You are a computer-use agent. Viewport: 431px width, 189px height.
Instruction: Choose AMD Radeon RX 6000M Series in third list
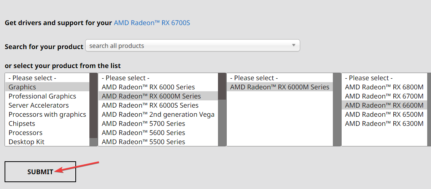click(x=280, y=87)
